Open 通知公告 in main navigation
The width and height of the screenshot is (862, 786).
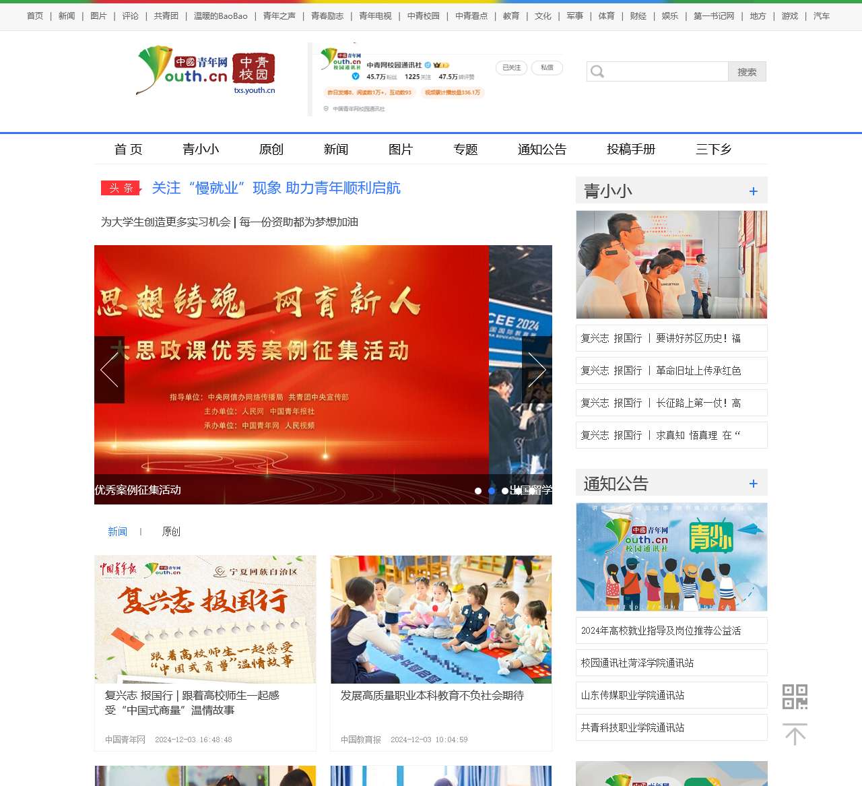pyautogui.click(x=542, y=149)
